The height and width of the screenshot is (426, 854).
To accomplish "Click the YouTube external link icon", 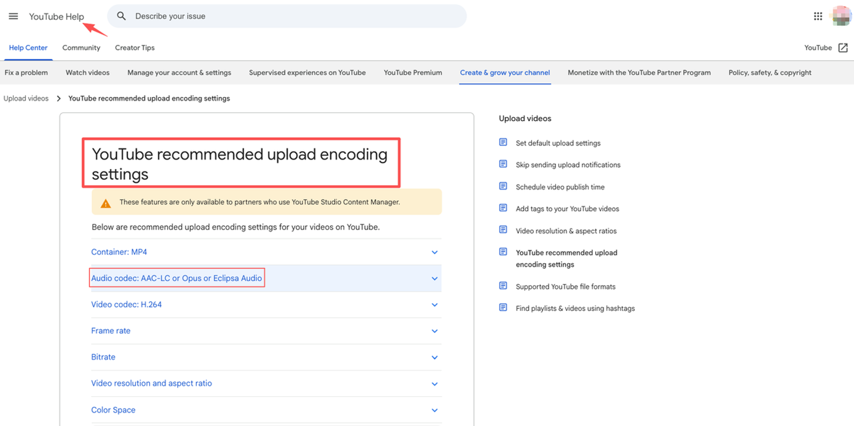I will click(x=843, y=48).
